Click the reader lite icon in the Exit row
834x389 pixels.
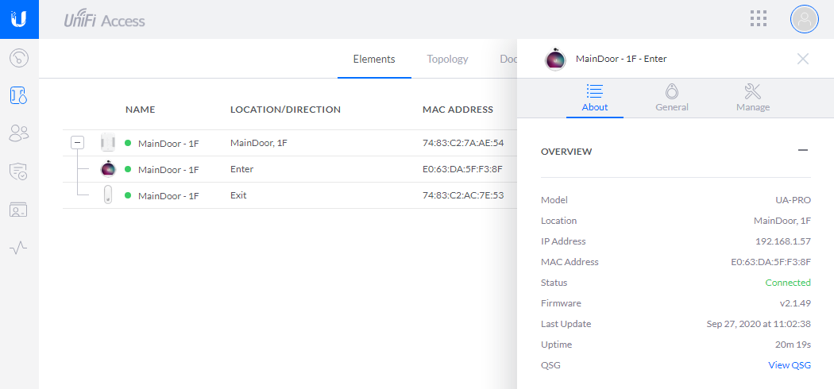pos(108,195)
